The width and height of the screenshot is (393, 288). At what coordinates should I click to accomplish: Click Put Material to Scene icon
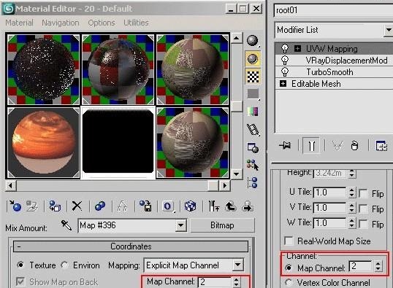point(32,206)
